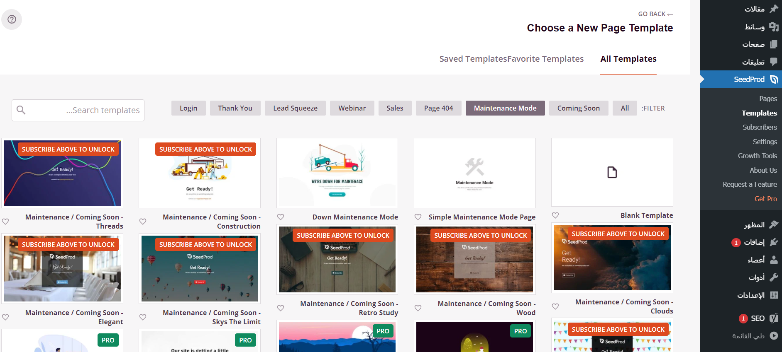Click the Yoast SEO icon
Viewport: 782px width, 352px height.
click(x=774, y=318)
